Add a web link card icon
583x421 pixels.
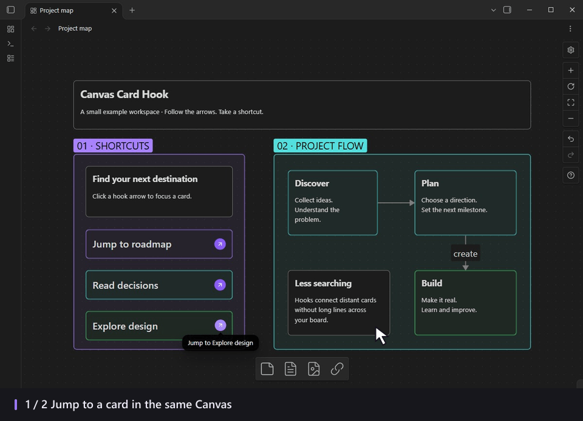pyautogui.click(x=337, y=369)
